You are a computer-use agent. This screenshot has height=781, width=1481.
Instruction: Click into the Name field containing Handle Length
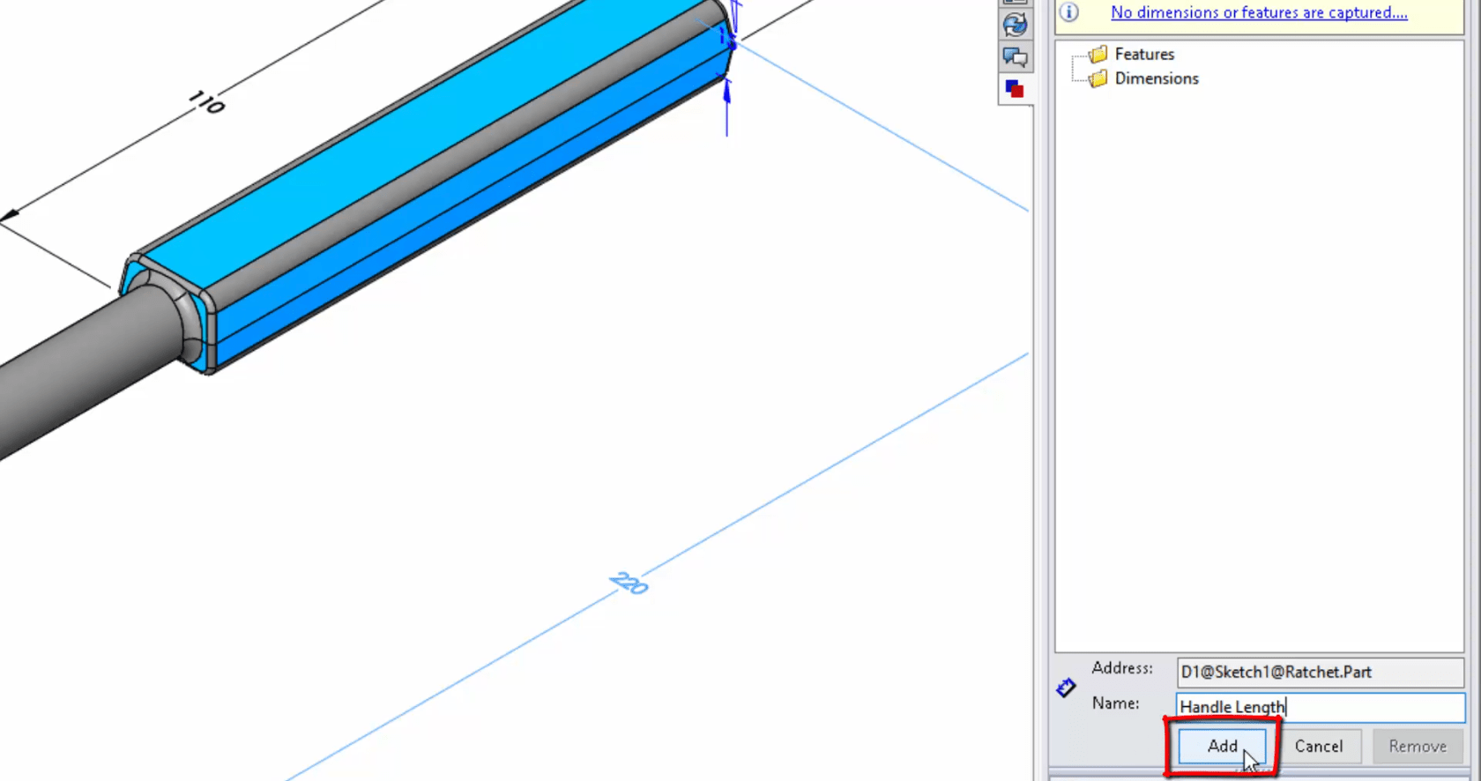coord(1319,707)
